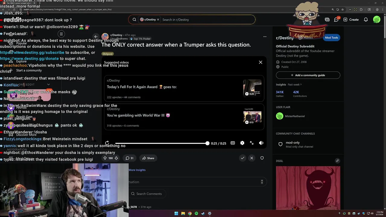Click the taskbar clock 2:30 PM
Image resolution: width=386 pixels, height=217 pixels.
click(x=379, y=213)
